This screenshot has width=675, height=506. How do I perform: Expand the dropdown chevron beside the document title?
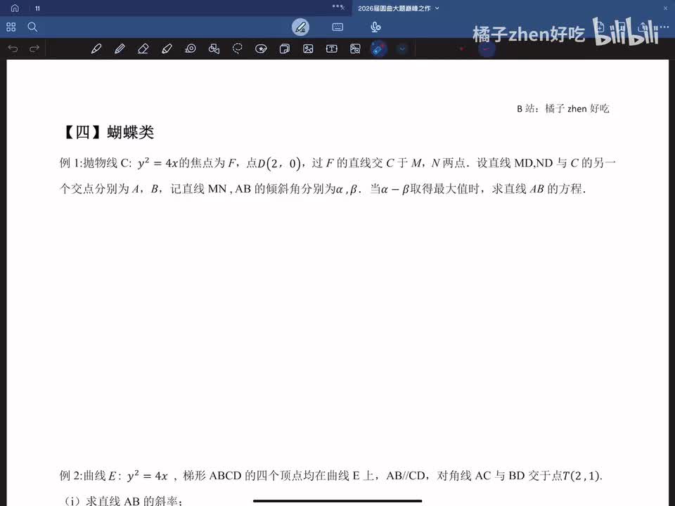coord(437,8)
